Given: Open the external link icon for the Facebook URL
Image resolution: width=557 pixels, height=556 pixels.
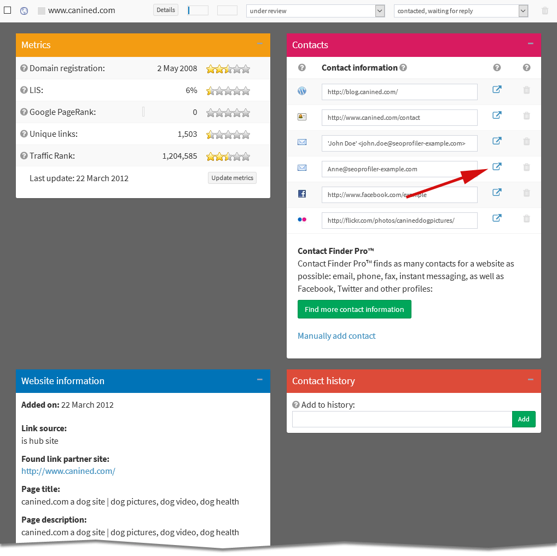Looking at the screenshot, I should (497, 192).
